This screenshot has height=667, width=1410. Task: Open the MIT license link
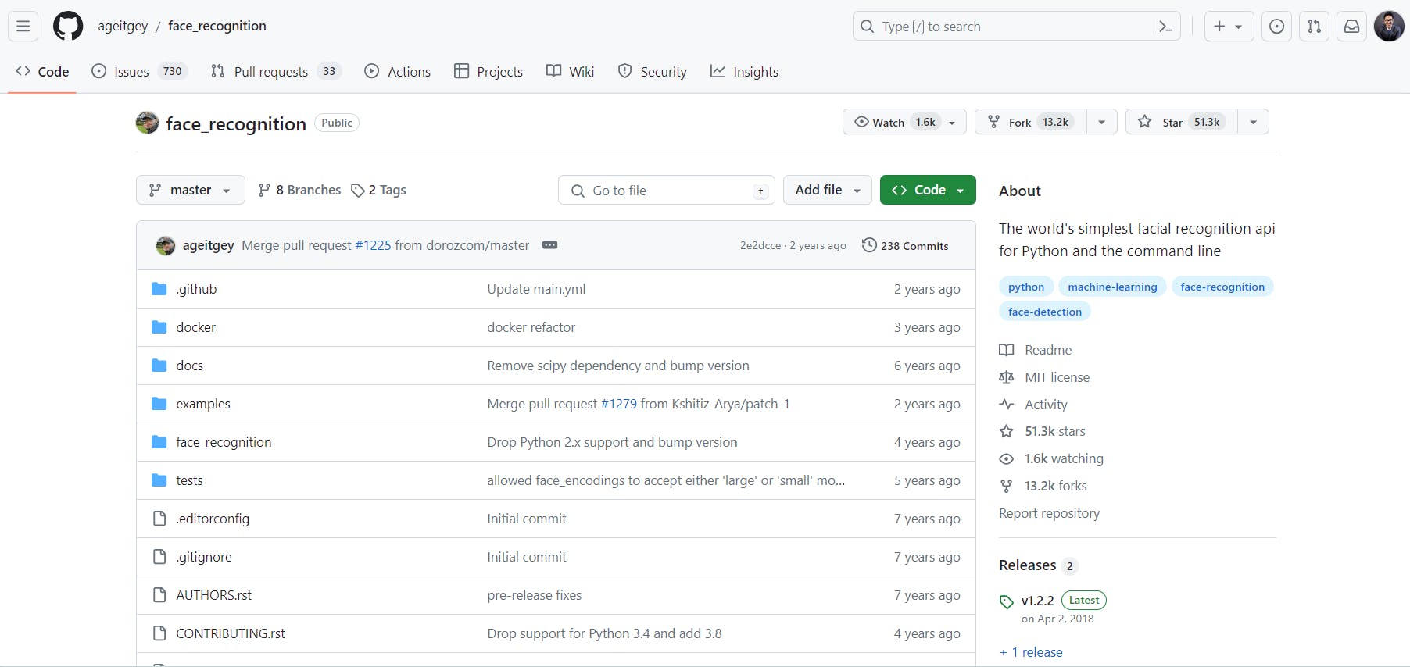point(1044,377)
